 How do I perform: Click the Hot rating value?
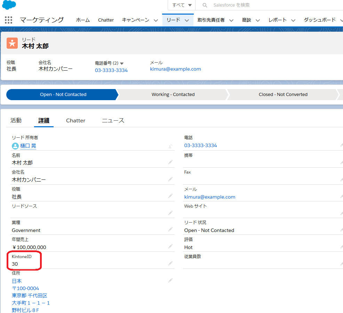pyautogui.click(x=188, y=247)
